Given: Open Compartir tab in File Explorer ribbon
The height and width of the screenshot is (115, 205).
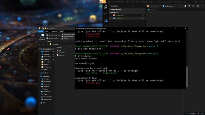Looking at the screenshot, I should tap(54, 31).
